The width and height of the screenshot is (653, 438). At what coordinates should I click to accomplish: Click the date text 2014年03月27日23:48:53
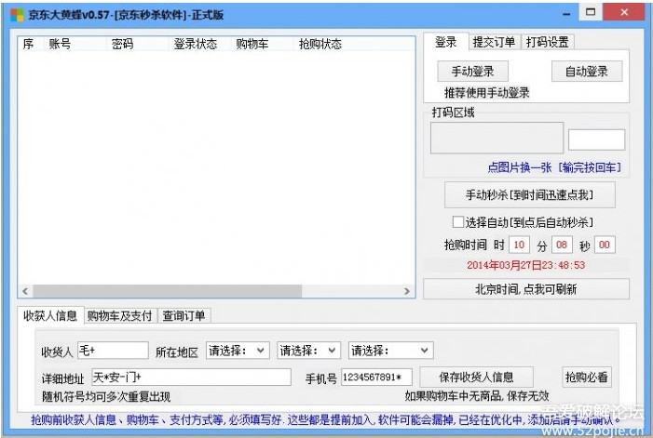526,265
